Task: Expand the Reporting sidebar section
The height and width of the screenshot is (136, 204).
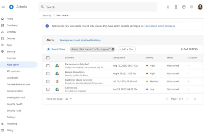Action: click(x=12, y=124)
